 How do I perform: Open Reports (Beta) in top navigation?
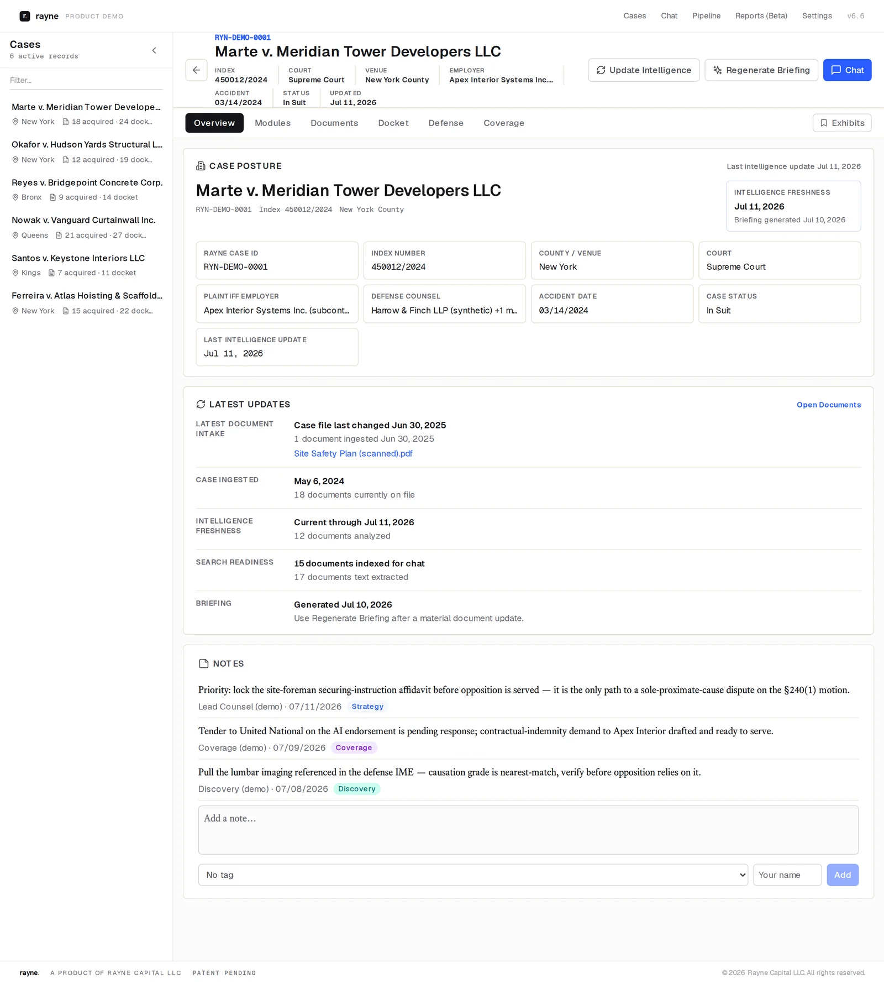761,16
